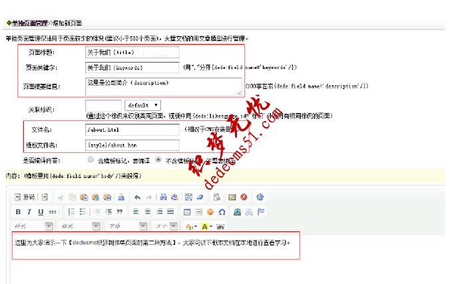Insert a hyperlink
The height and width of the screenshot is (284, 466).
237,212
